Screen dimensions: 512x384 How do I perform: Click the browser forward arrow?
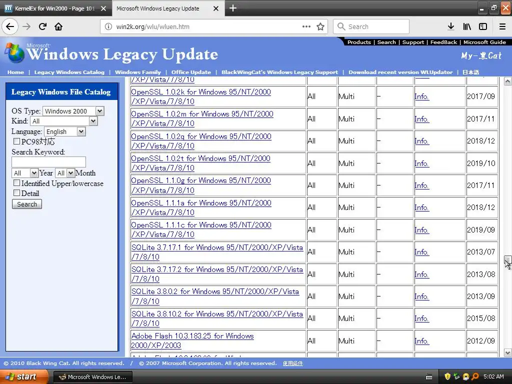coord(26,26)
